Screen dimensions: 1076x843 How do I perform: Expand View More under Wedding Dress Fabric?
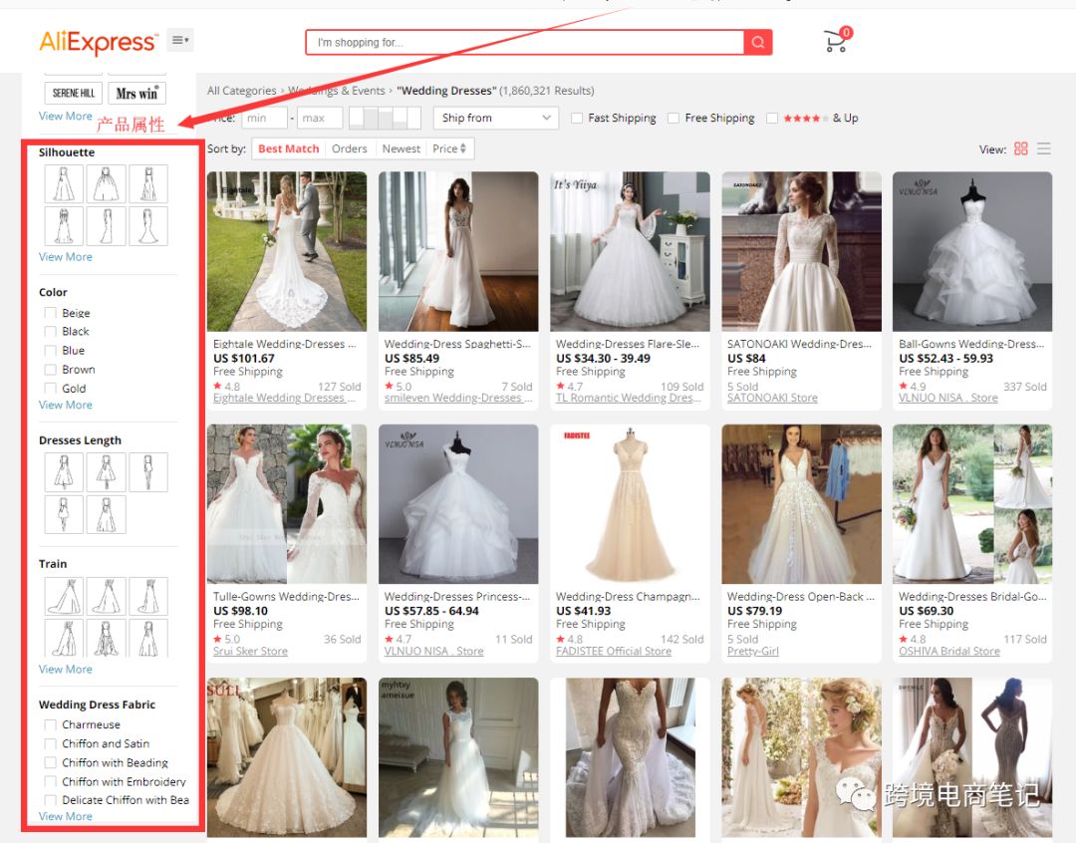pos(65,816)
